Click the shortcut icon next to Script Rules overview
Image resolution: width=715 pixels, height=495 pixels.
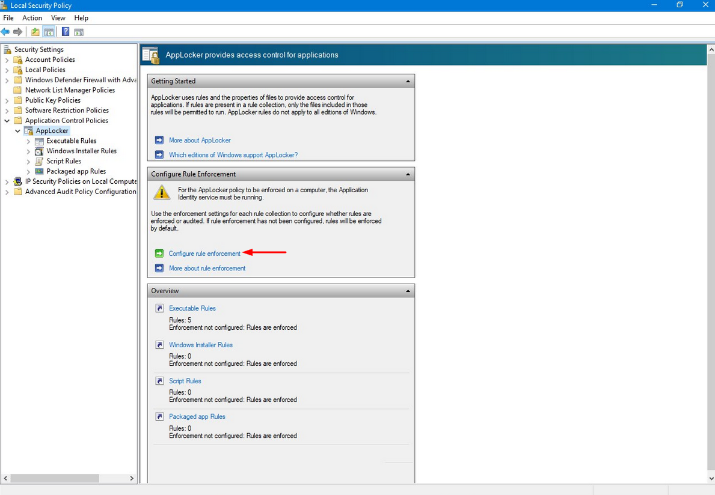point(159,381)
